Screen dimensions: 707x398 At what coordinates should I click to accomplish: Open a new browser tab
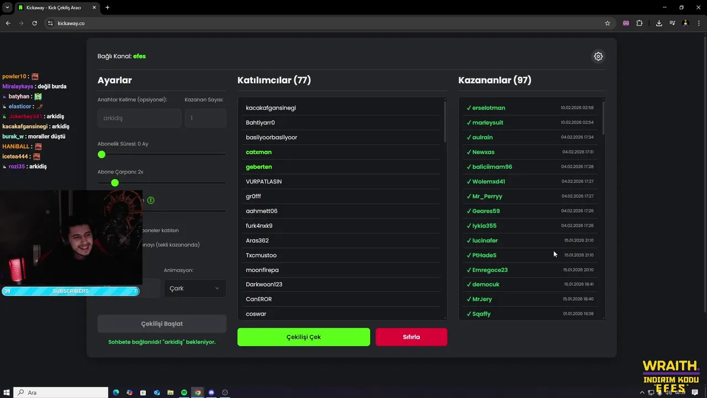[107, 8]
